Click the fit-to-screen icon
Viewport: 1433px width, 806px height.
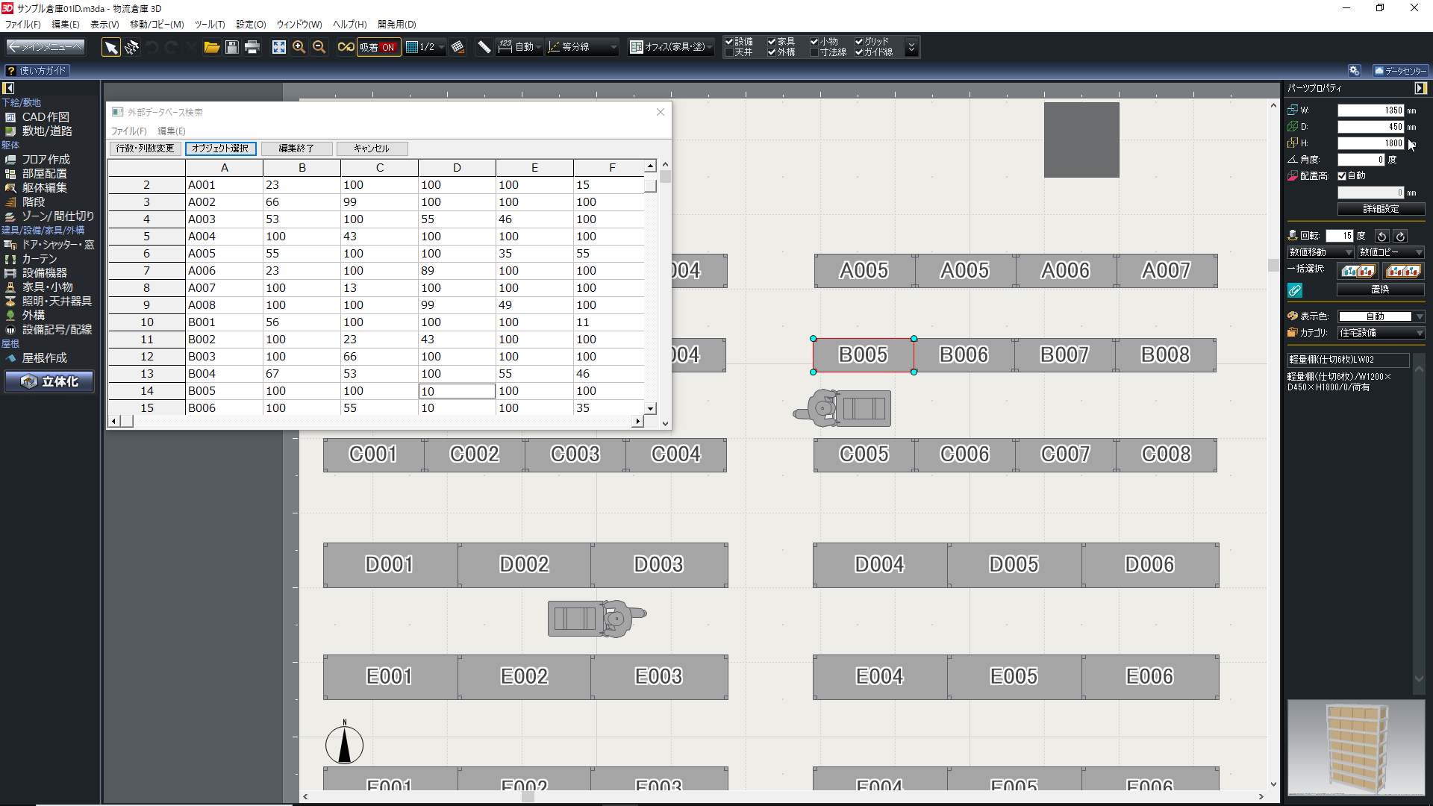coord(278,48)
